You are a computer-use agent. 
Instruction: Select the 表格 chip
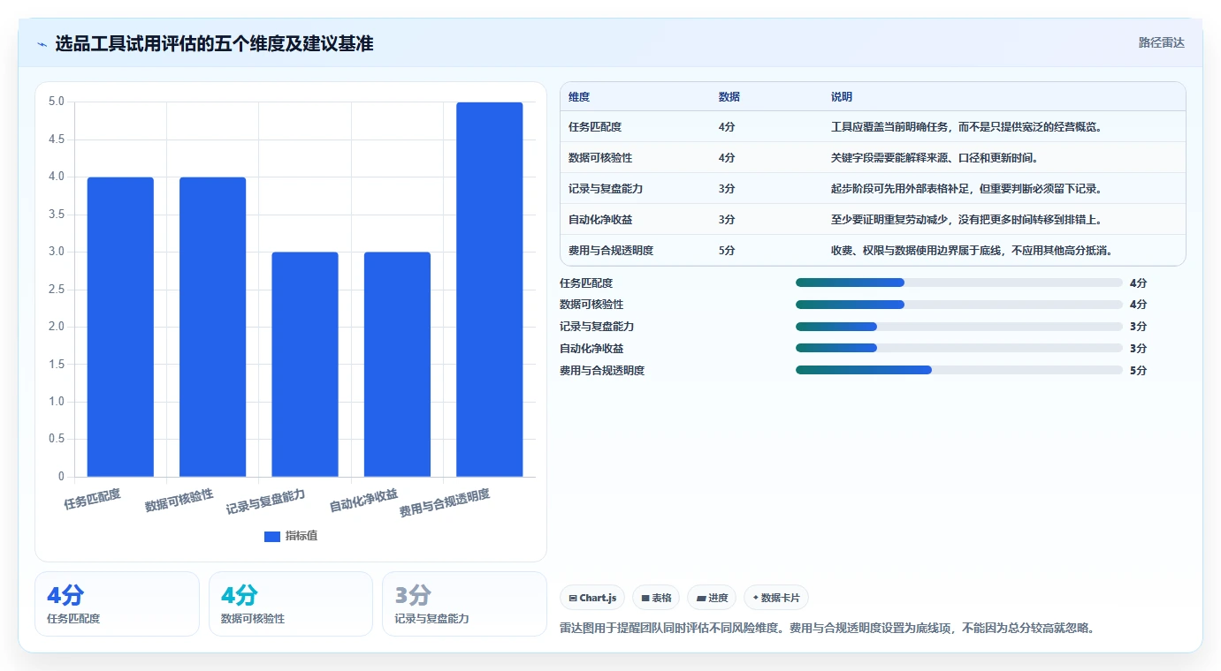[x=656, y=598]
